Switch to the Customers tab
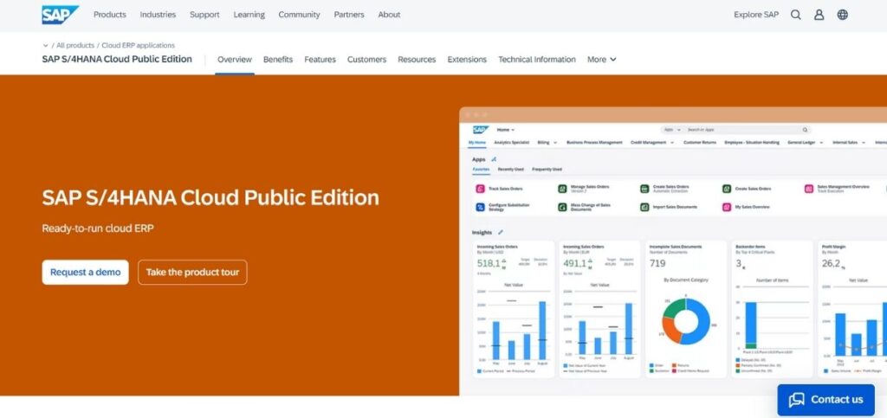Image resolution: width=887 pixels, height=418 pixels. [366, 60]
